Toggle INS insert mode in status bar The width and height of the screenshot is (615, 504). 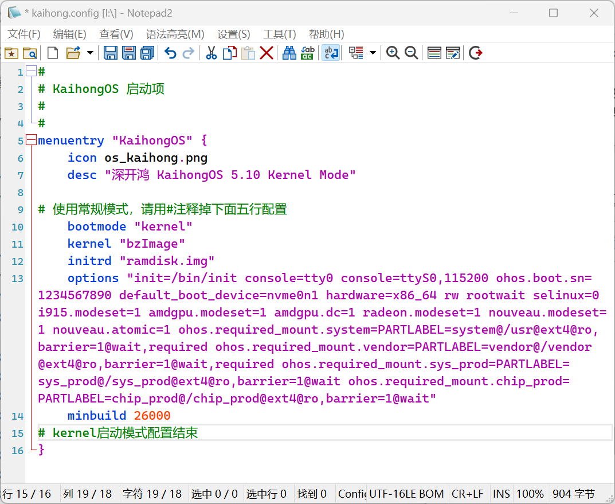[502, 494]
